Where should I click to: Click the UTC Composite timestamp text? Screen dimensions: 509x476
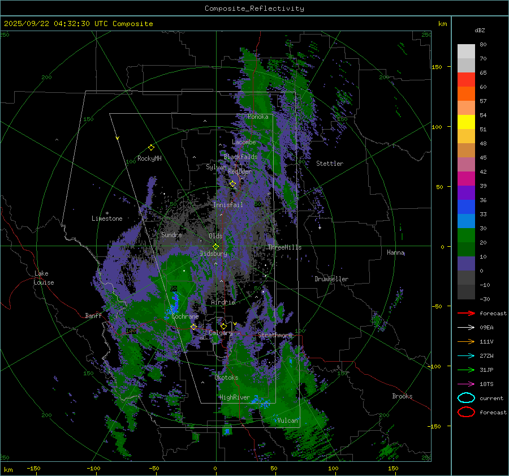coord(79,23)
